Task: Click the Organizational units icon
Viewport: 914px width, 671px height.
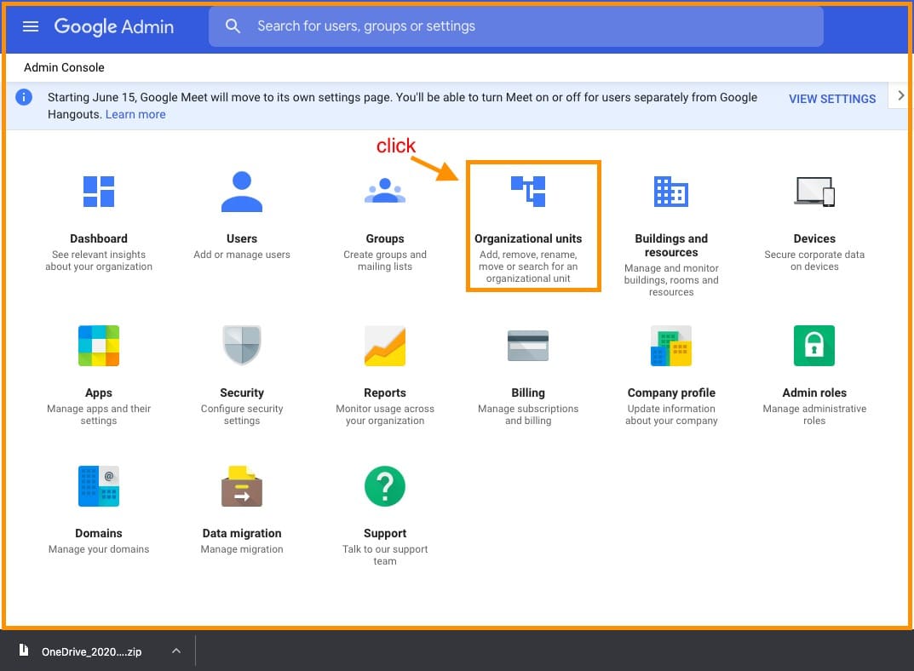Action: (x=528, y=192)
